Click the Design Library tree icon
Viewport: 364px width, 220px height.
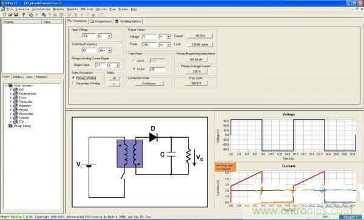click(x=10, y=126)
